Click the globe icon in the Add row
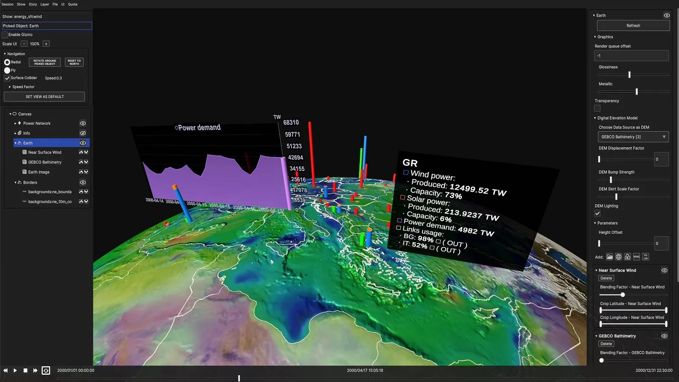679x382 pixels. pyautogui.click(x=618, y=257)
